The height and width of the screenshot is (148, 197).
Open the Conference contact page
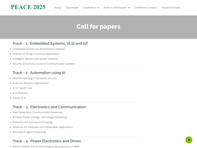tap(145, 8)
